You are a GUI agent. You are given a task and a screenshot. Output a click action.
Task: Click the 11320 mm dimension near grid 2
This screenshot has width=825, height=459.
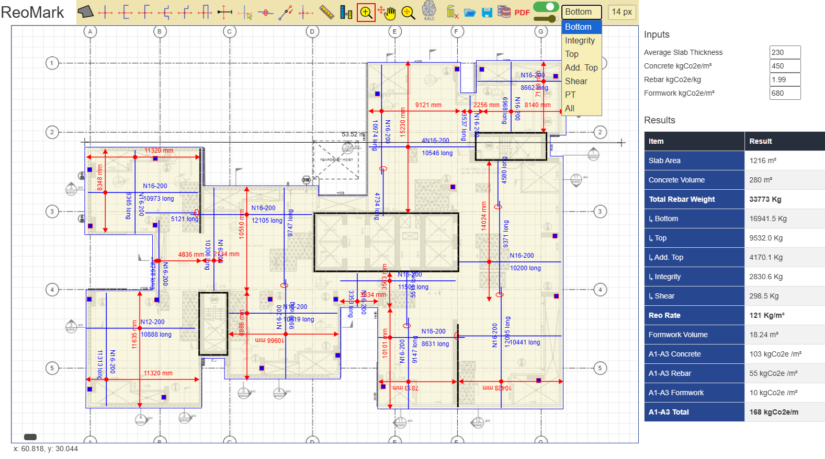point(159,151)
